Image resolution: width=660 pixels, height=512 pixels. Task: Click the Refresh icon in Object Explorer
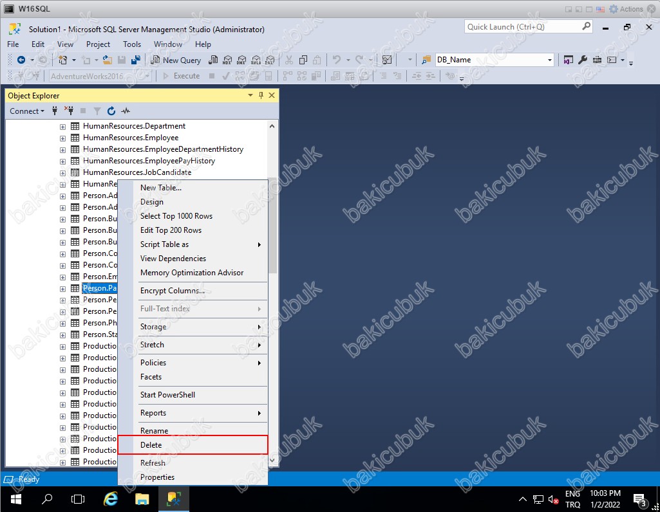(111, 111)
